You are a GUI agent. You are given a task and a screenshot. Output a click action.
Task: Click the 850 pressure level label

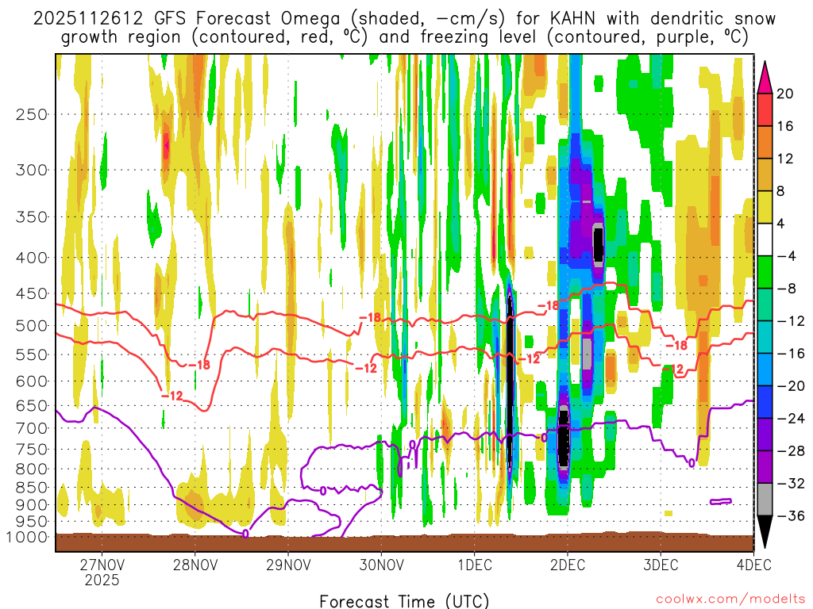(32, 488)
